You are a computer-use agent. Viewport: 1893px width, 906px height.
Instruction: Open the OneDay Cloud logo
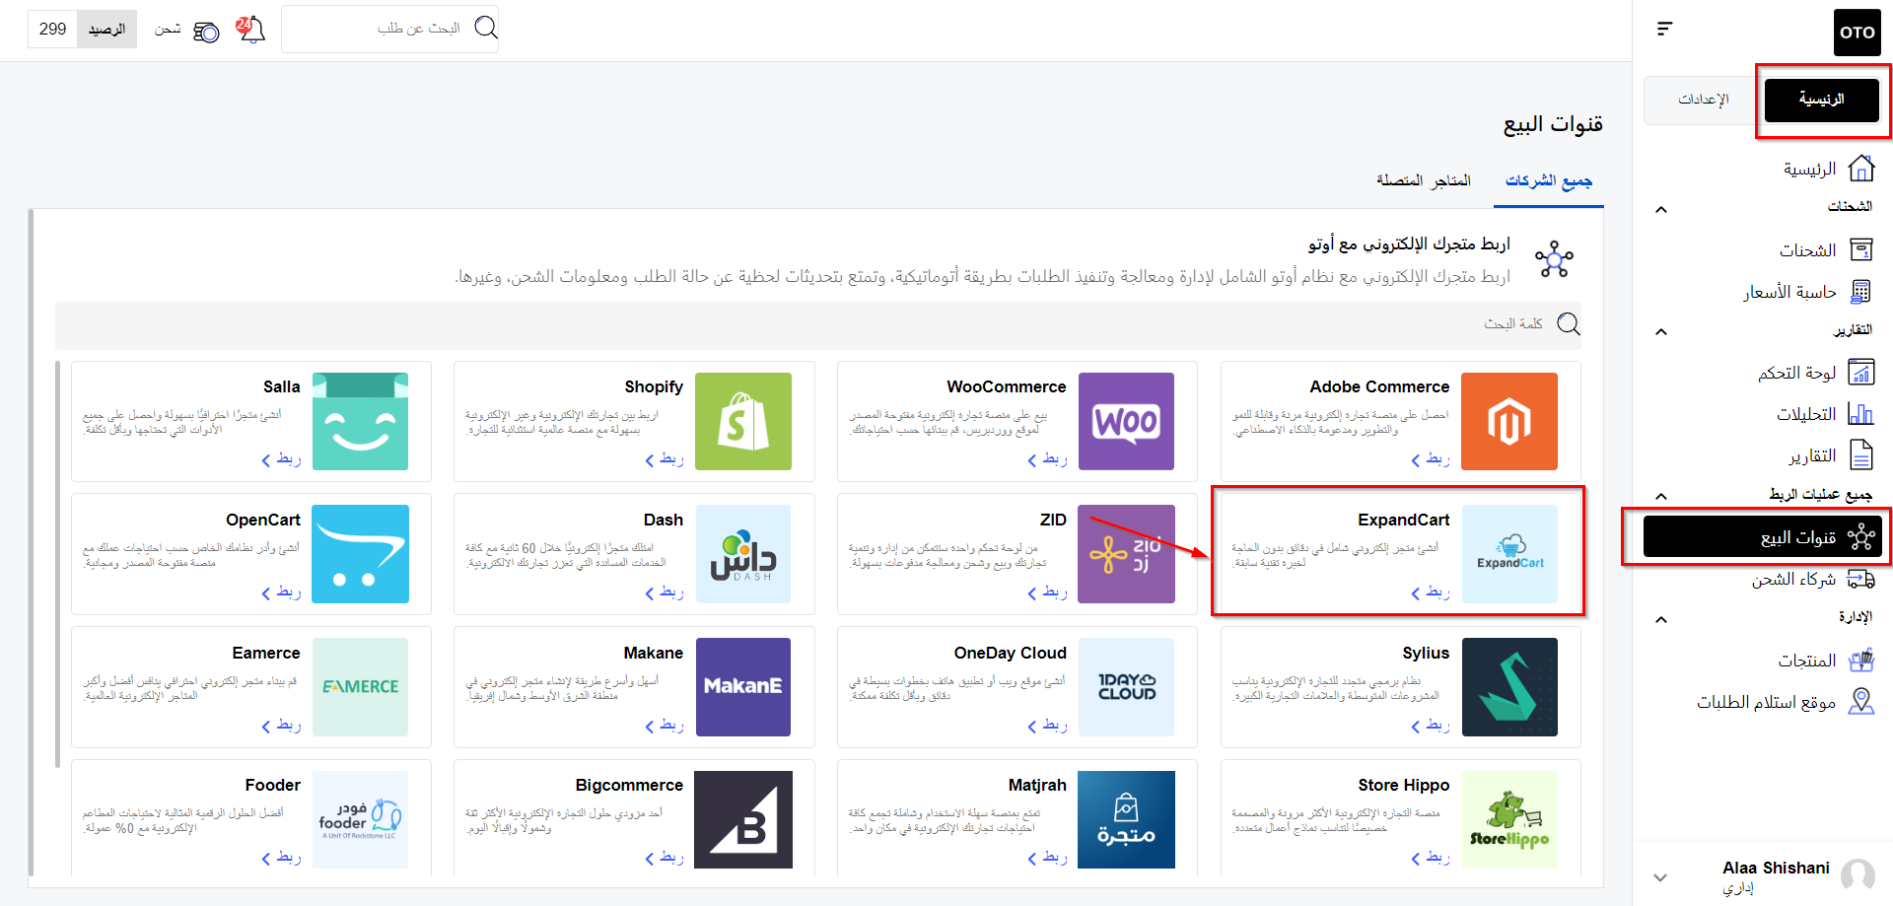[1126, 687]
